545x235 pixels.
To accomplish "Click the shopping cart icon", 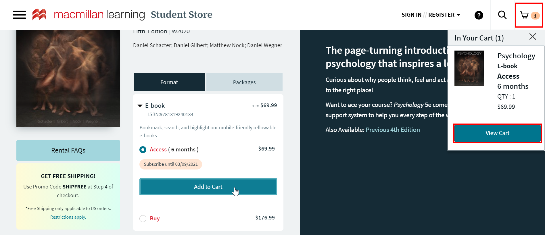I will tap(524, 15).
